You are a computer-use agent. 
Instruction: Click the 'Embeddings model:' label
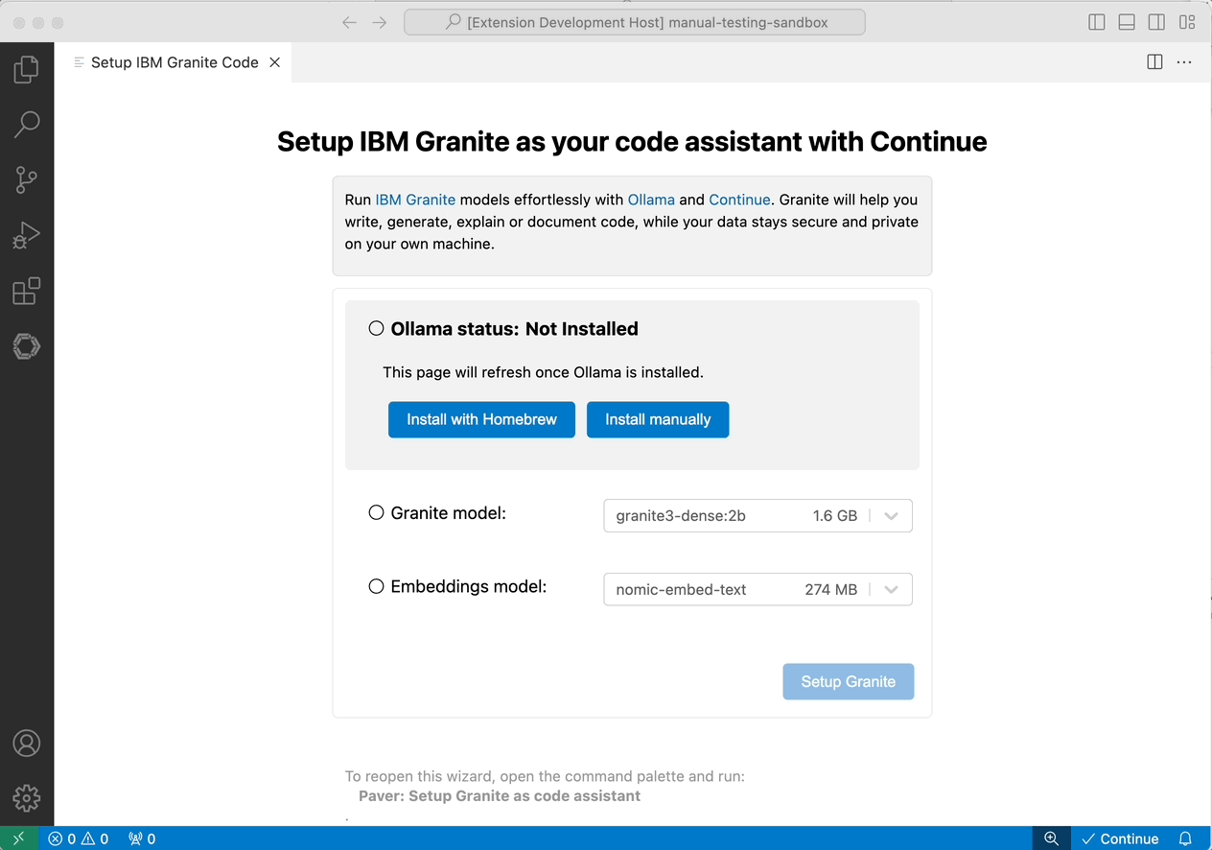click(468, 586)
